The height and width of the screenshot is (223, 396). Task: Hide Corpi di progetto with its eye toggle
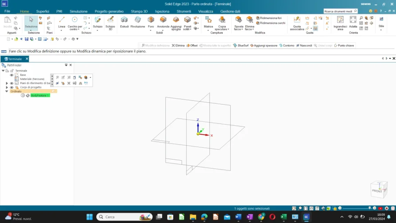11,87
